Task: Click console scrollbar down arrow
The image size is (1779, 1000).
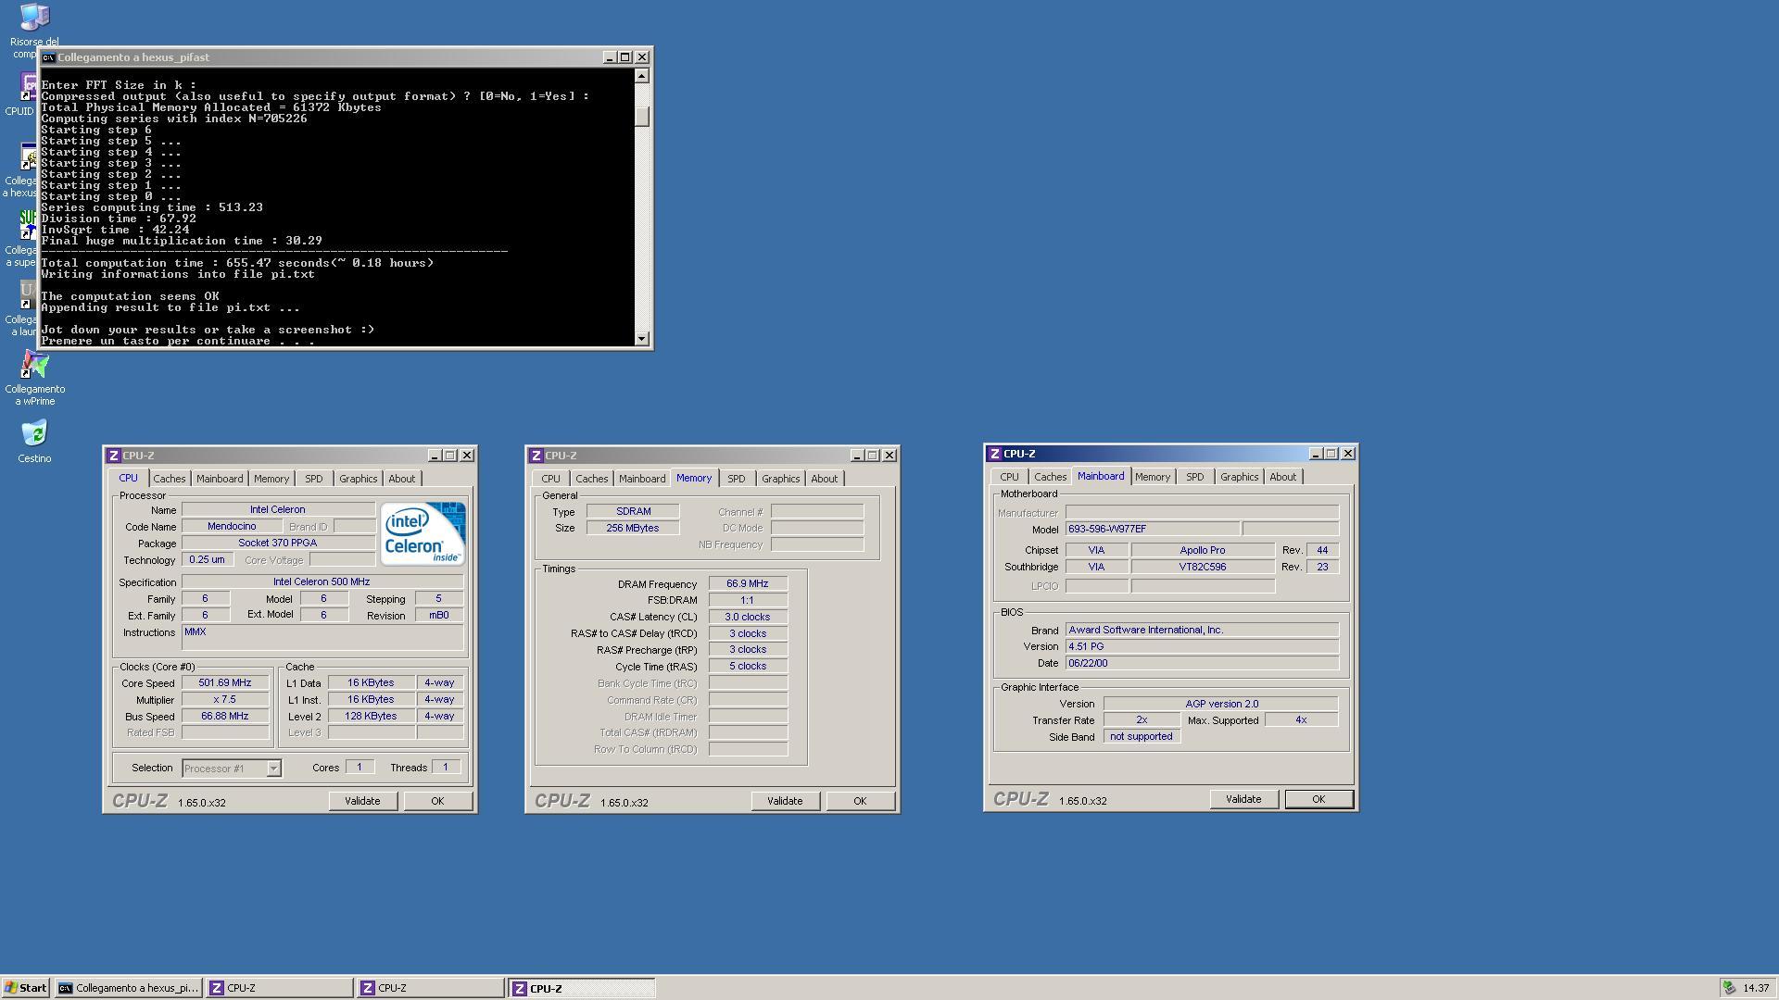Action: point(642,339)
